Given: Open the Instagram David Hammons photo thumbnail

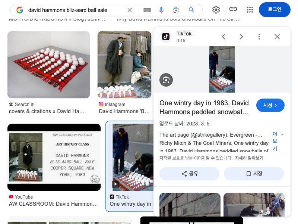Looking at the screenshot, I should coord(124,65).
